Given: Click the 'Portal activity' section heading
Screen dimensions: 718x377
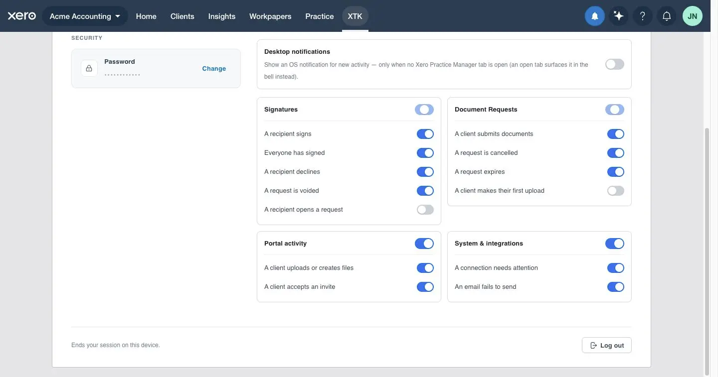Looking at the screenshot, I should pos(285,244).
